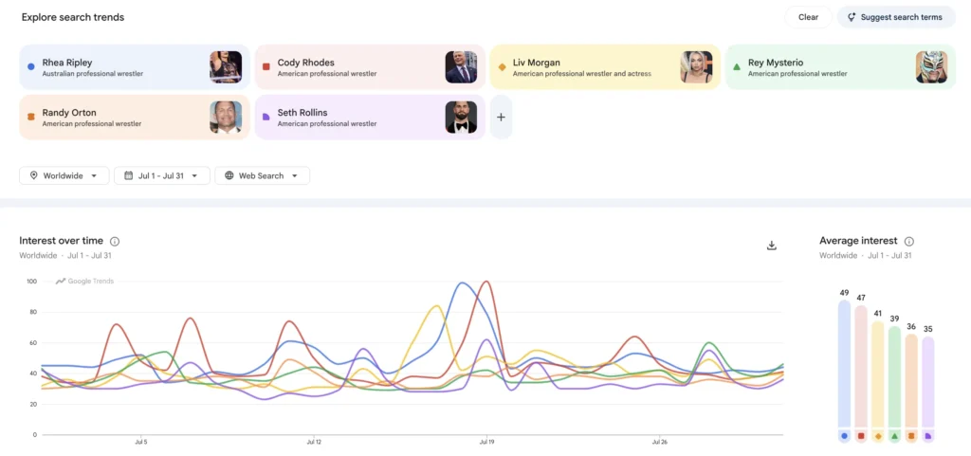This screenshot has height=456, width=971.
Task: Open the Jul 1 - Jul 31 date range dropdown
Action: coord(161,175)
